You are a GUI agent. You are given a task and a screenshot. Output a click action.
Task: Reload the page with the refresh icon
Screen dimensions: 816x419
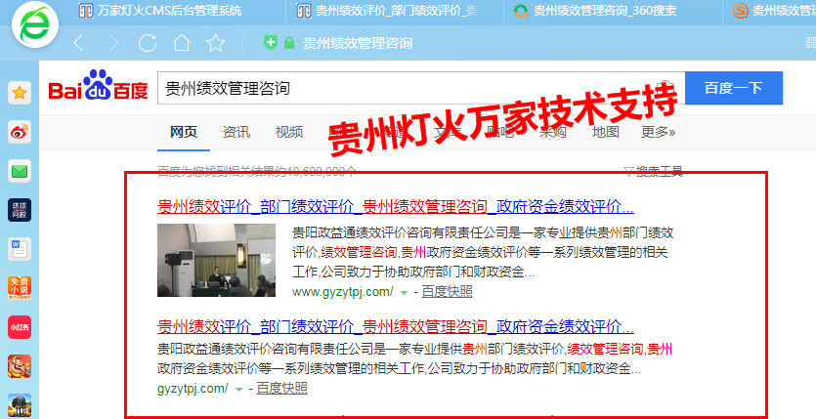(x=148, y=43)
